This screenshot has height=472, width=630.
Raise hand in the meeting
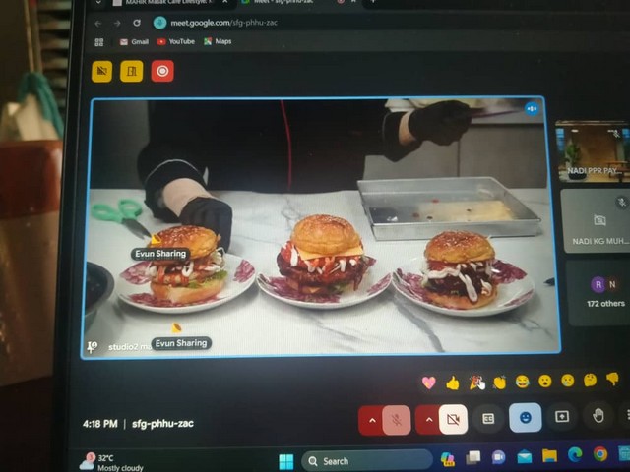(x=598, y=416)
